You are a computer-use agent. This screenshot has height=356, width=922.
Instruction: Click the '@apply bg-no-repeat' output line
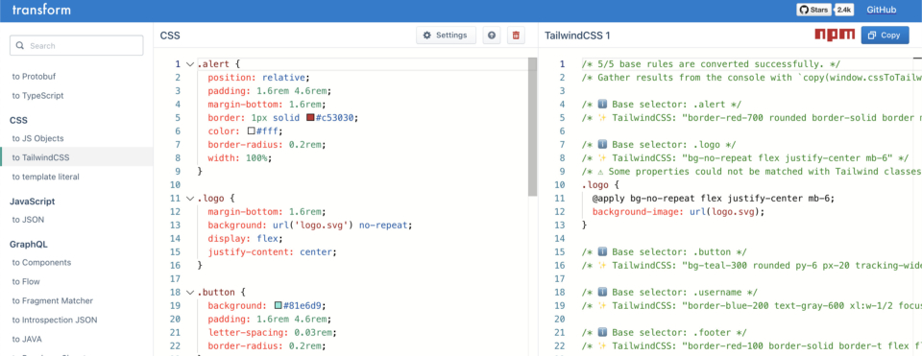point(714,198)
